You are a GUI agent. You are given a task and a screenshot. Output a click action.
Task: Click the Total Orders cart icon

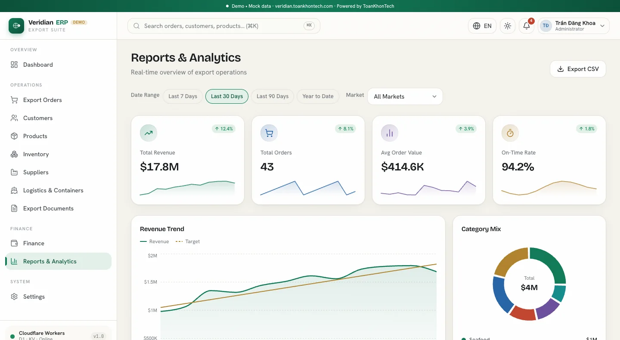pyautogui.click(x=269, y=133)
